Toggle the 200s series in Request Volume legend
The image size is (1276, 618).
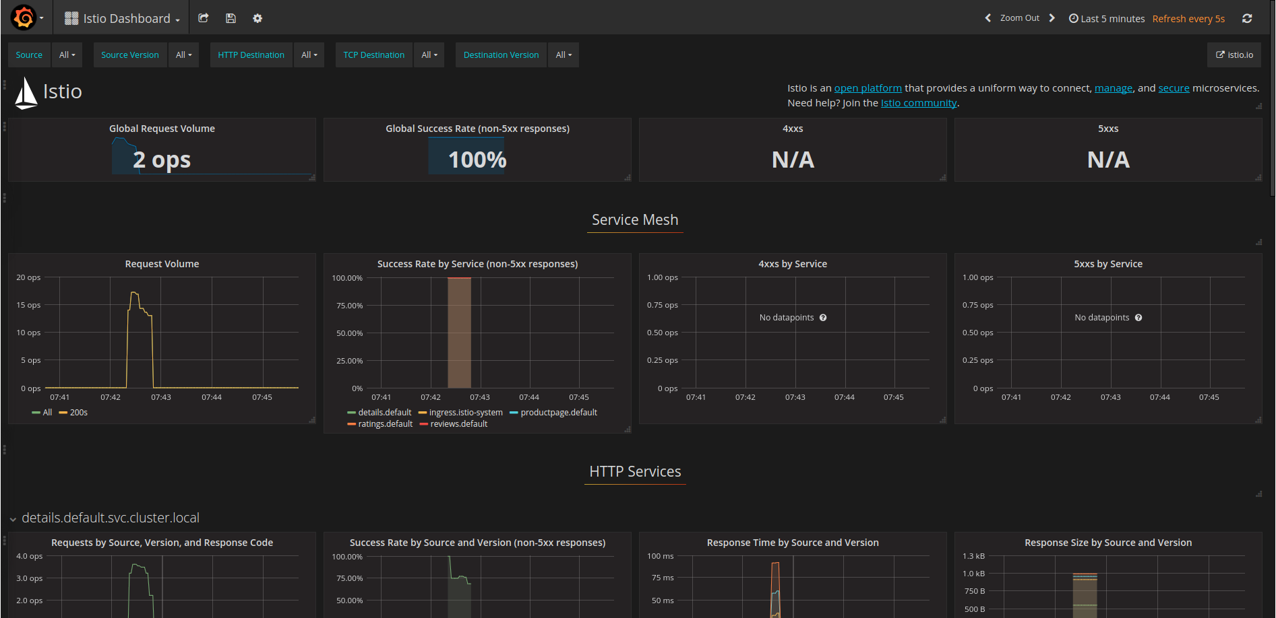pyautogui.click(x=78, y=413)
